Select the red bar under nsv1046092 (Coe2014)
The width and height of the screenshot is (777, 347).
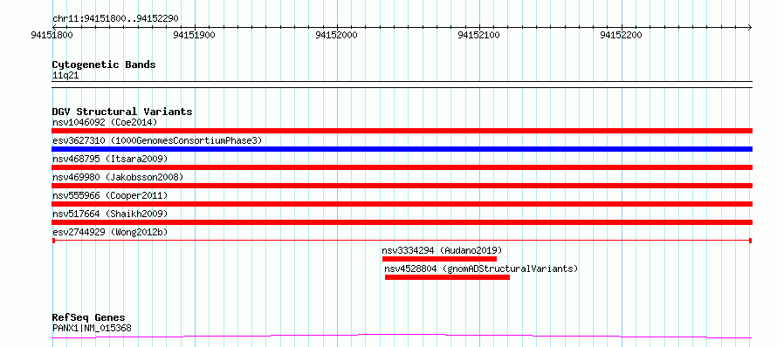tap(402, 131)
